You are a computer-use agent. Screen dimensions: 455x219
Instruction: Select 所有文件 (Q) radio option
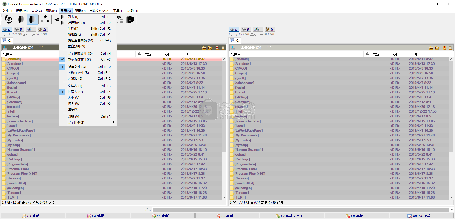click(88, 67)
